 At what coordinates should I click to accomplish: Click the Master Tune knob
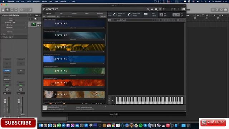(x=130, y=14)
